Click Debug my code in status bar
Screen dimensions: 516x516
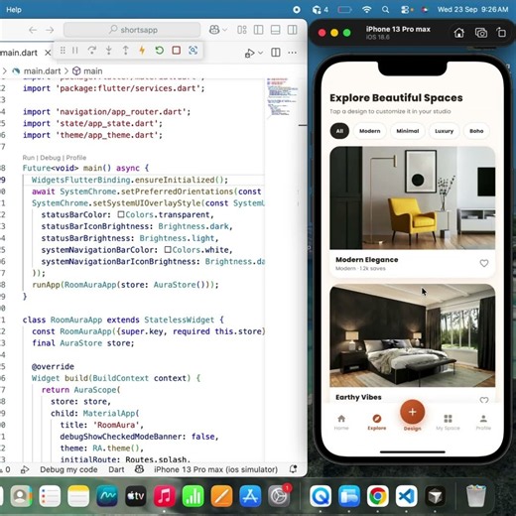click(68, 469)
